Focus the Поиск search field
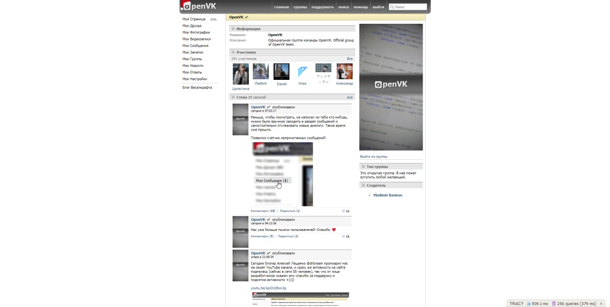This screenshot has width=610, height=307. click(408, 7)
